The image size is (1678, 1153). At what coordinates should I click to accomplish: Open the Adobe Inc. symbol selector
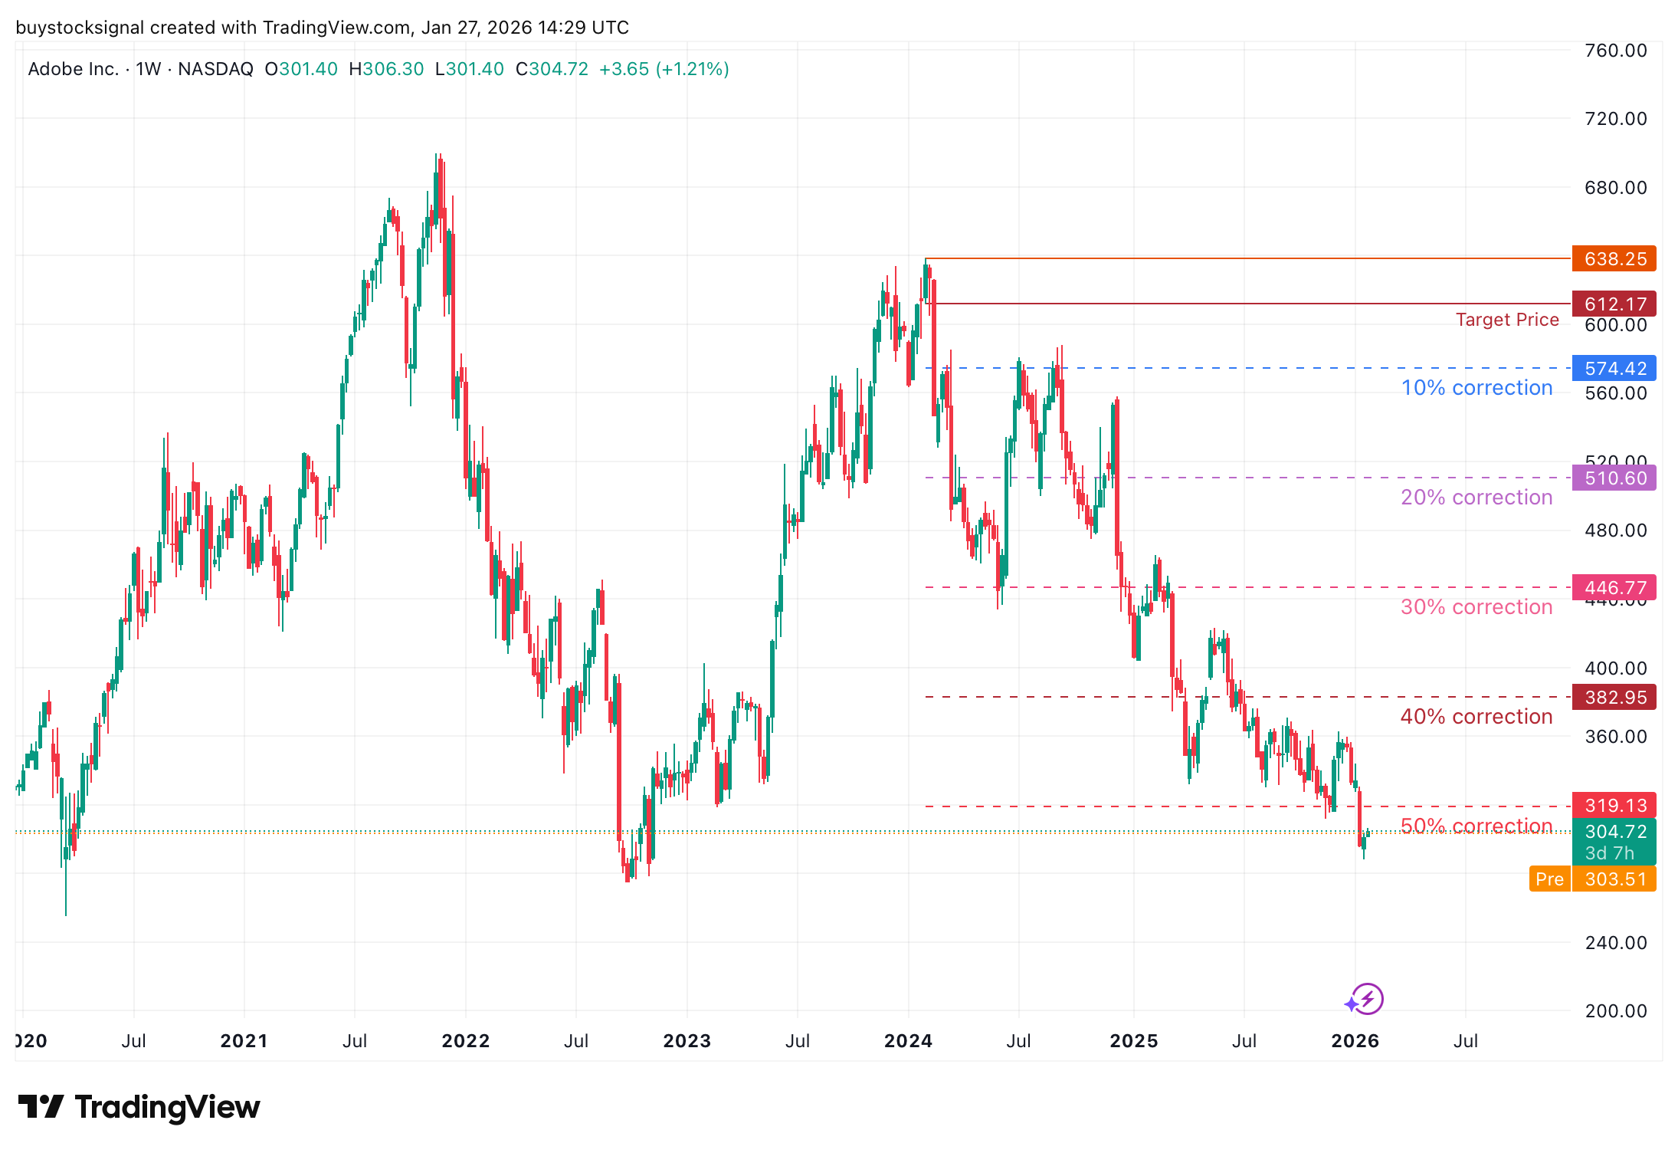(x=73, y=69)
